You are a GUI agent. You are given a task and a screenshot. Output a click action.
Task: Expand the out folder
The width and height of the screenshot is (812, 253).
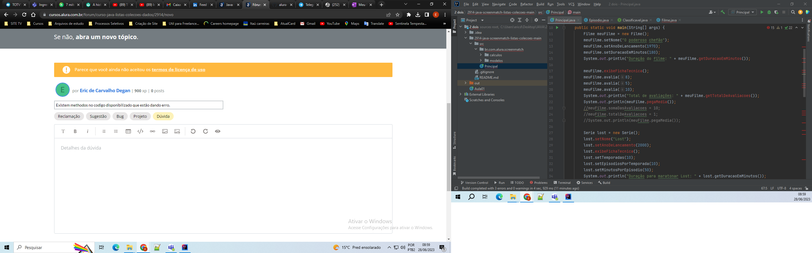click(x=465, y=83)
